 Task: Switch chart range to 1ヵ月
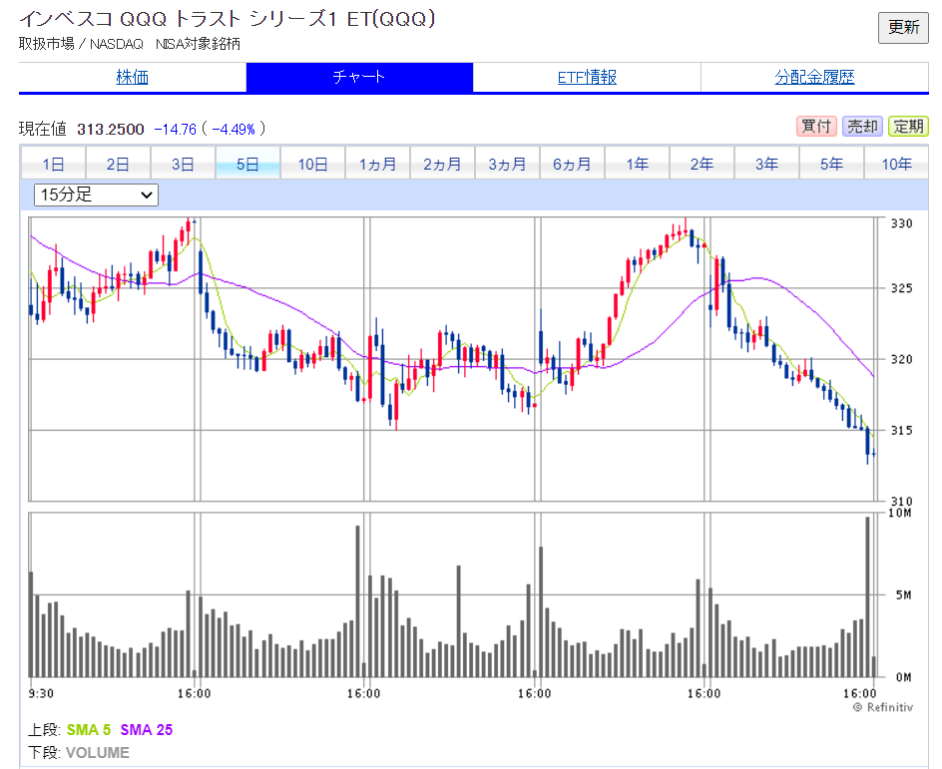click(378, 164)
